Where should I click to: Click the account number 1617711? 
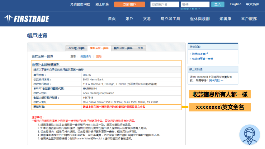click(88, 98)
